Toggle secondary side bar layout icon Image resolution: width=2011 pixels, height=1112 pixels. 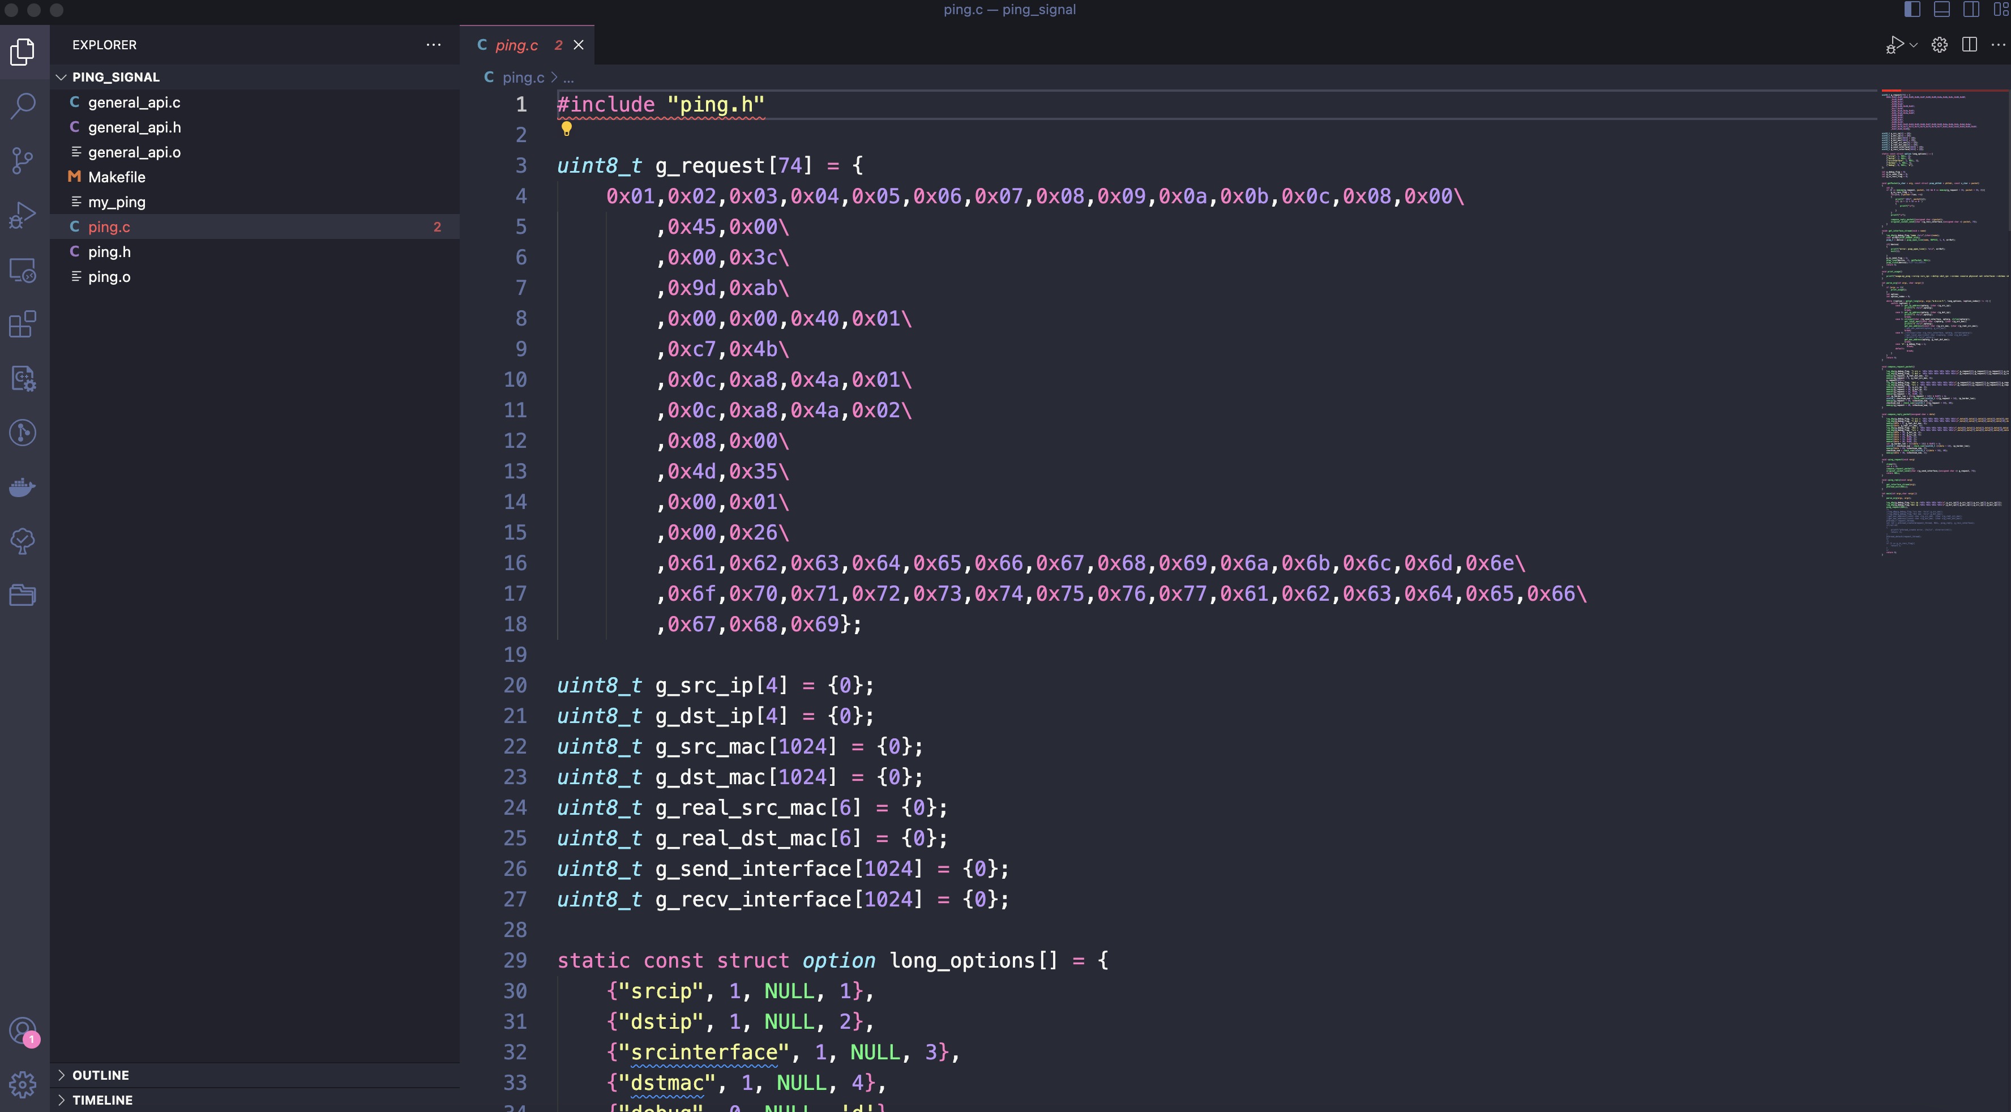[1971, 10]
